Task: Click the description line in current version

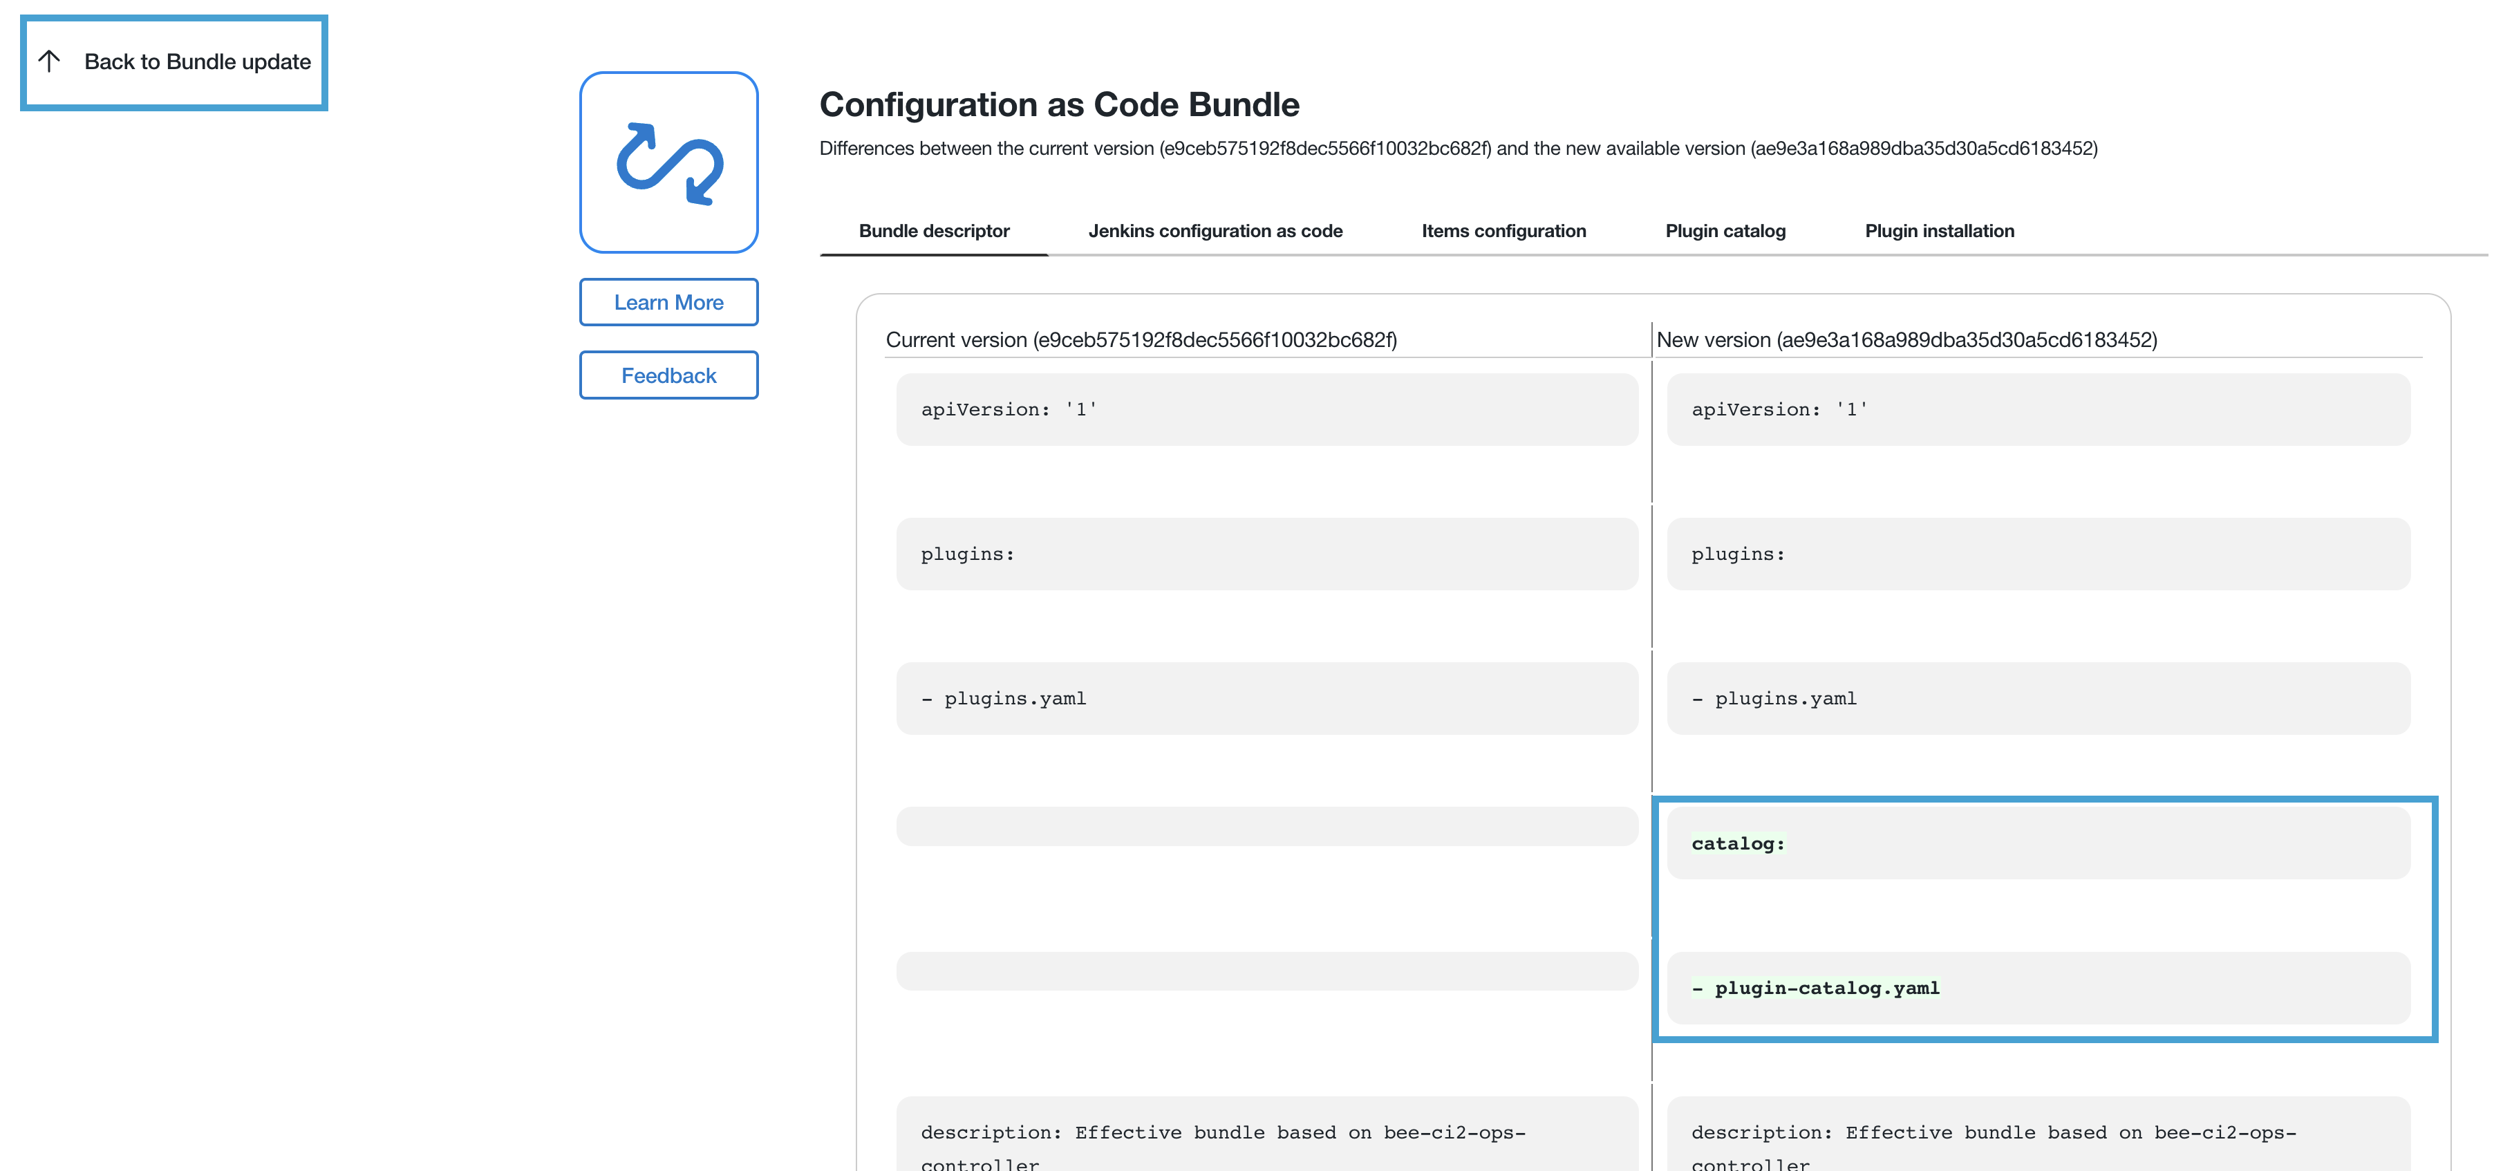Action: pos(1222,1133)
